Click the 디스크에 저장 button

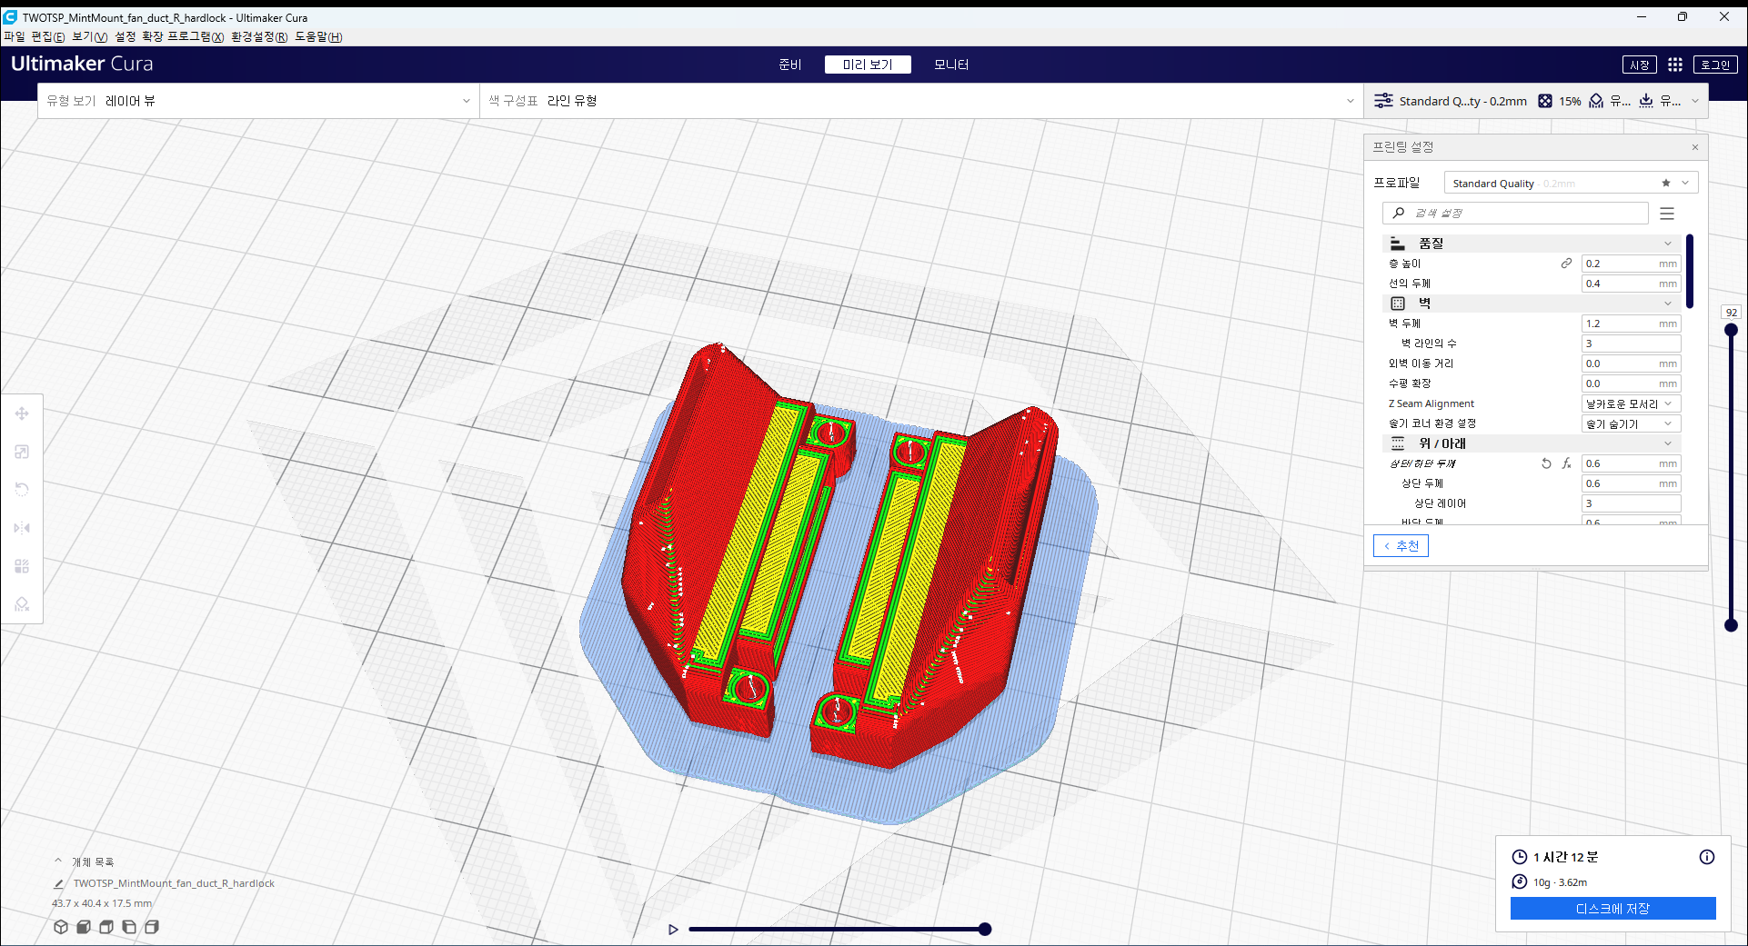pos(1613,909)
